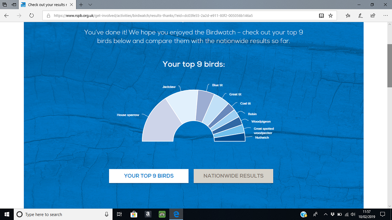Switch to NATIONWIDE RESULTS view
Screen dimensions: 392x220
[x=233, y=176]
